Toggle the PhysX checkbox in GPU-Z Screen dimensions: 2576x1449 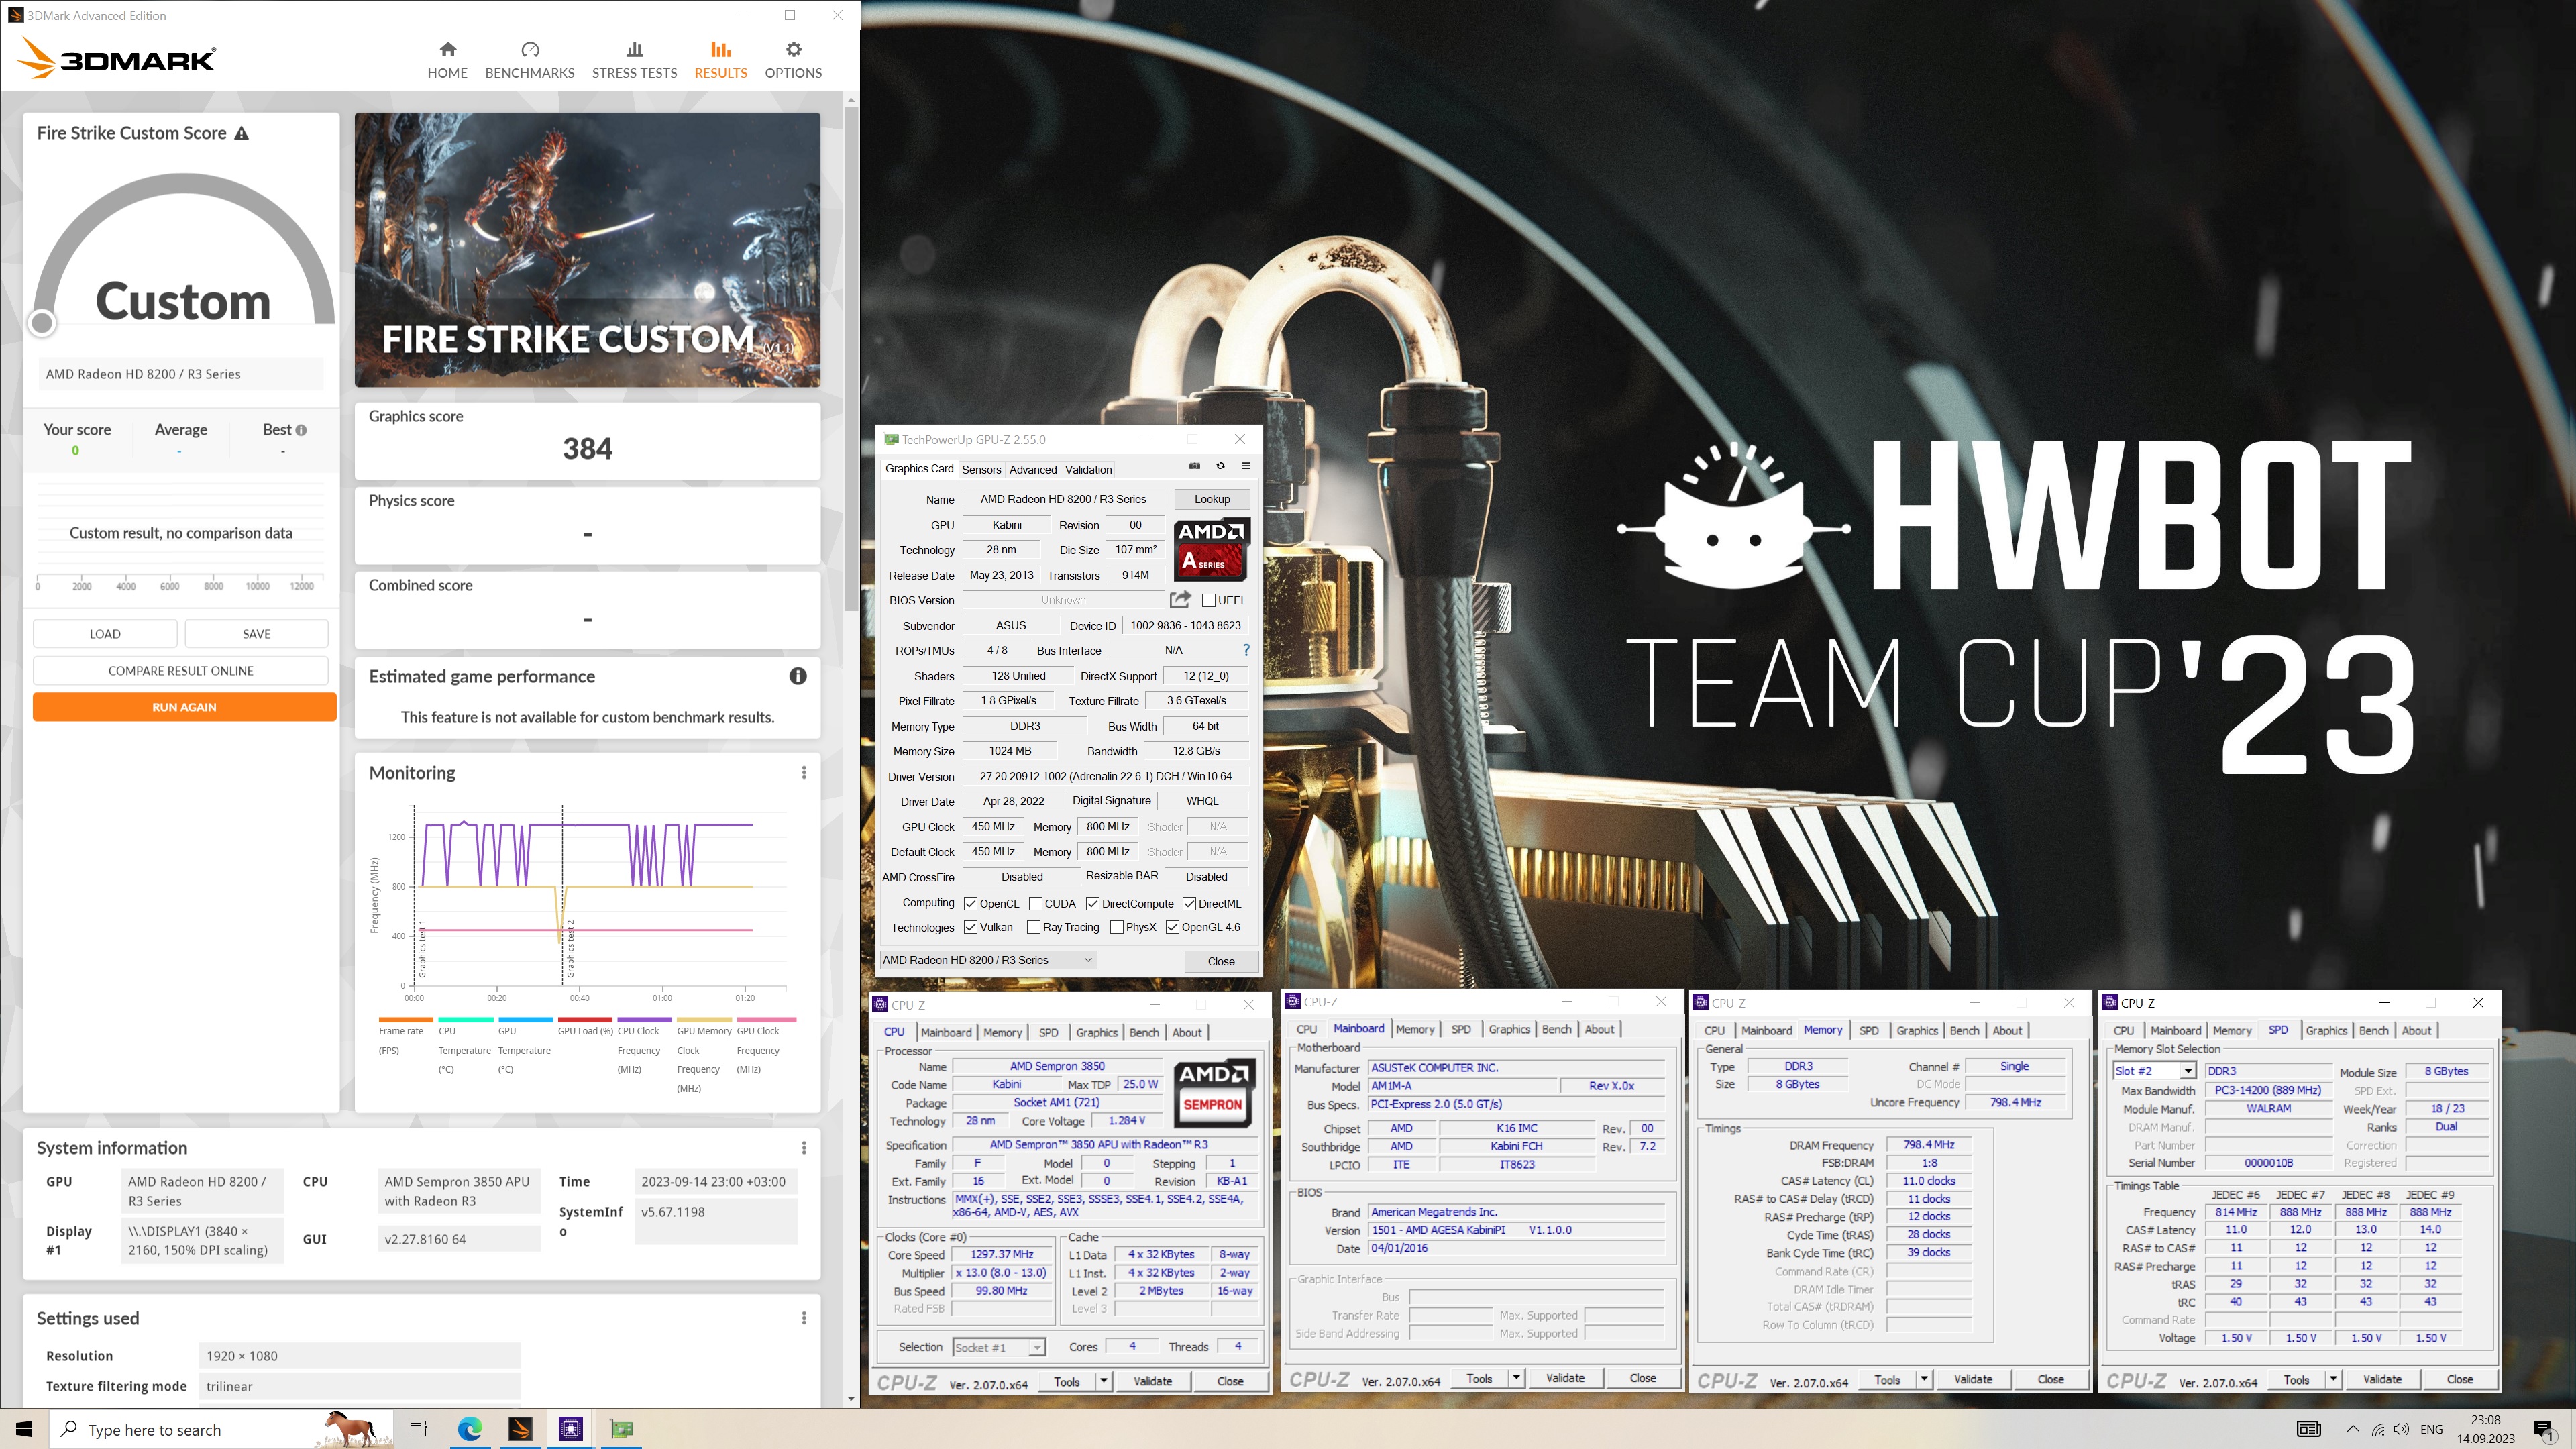tap(1116, 927)
